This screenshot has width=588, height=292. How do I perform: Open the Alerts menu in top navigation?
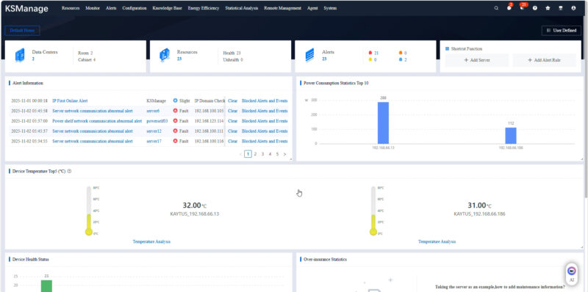111,8
